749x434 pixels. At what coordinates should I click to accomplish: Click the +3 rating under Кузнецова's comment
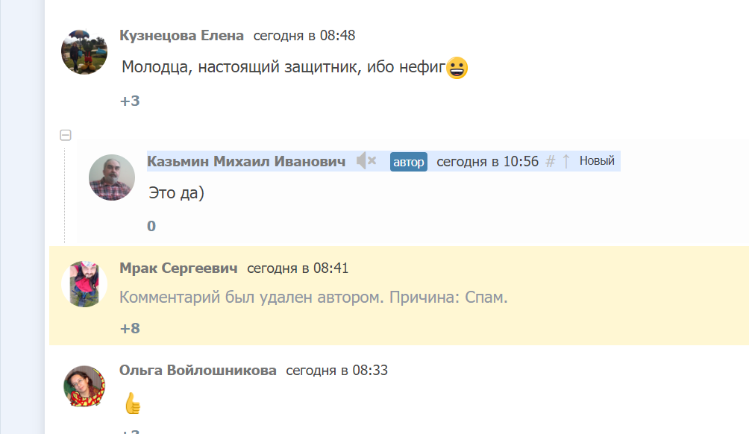[130, 101]
